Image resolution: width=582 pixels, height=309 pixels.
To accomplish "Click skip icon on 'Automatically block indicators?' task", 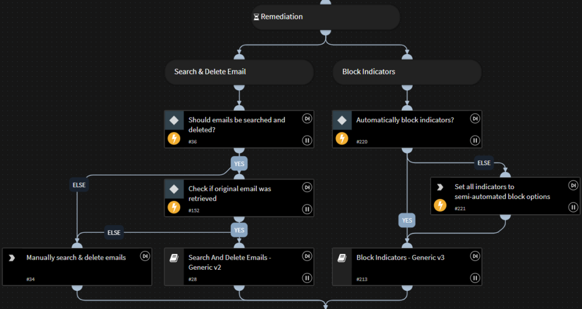I will 475,119.
